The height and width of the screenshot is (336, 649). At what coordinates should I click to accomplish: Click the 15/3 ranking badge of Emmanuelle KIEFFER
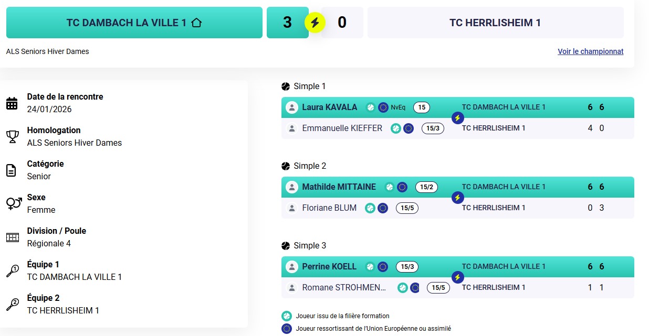pos(433,128)
